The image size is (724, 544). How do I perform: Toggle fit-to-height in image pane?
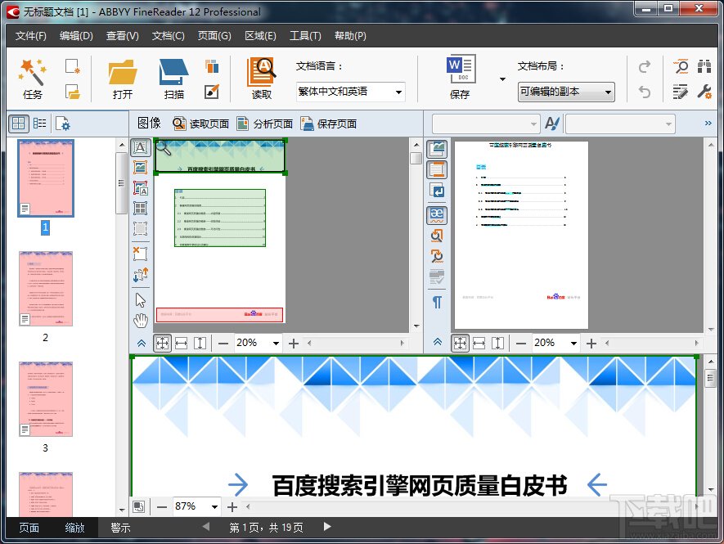point(200,343)
